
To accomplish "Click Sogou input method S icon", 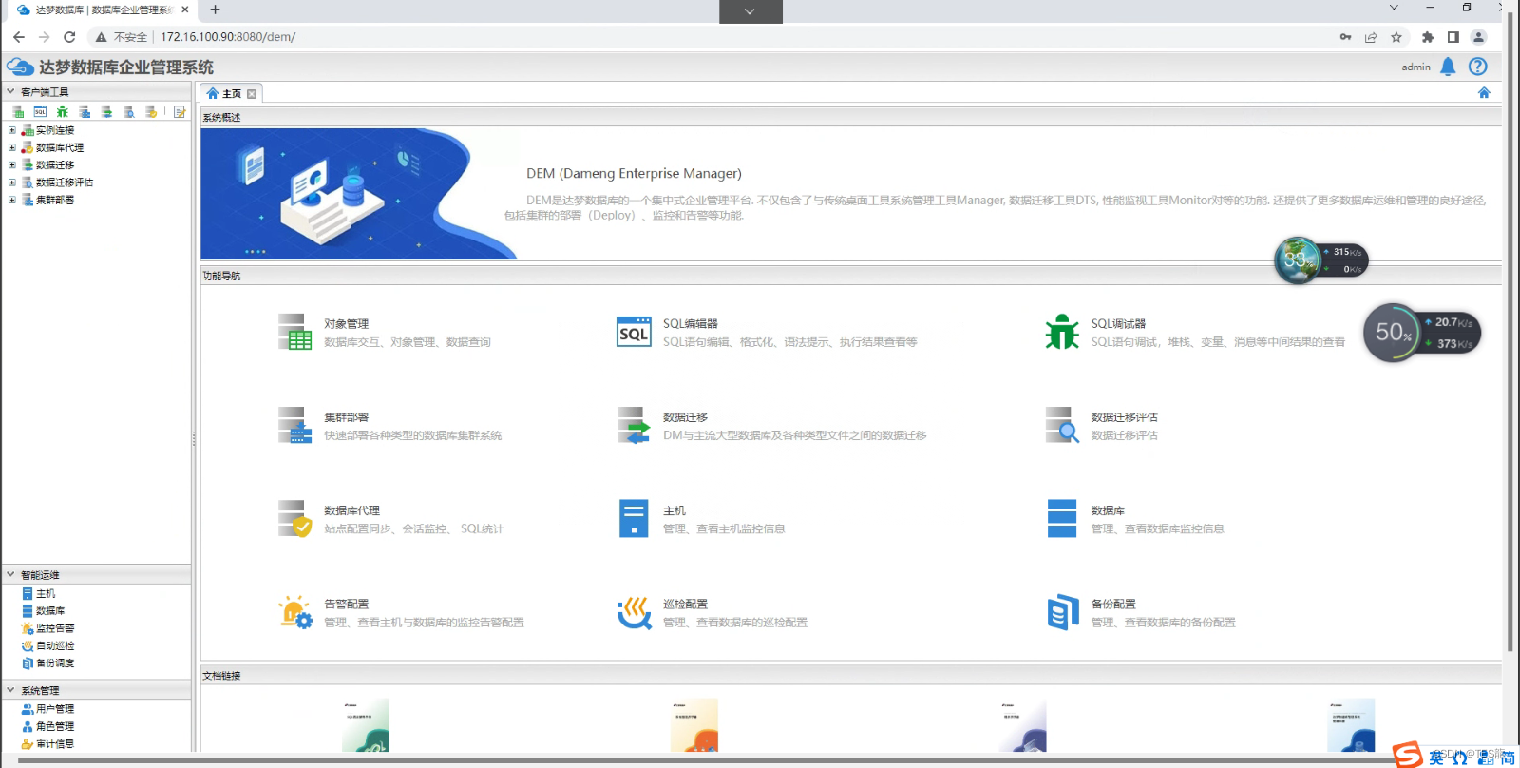I will coord(1407,755).
